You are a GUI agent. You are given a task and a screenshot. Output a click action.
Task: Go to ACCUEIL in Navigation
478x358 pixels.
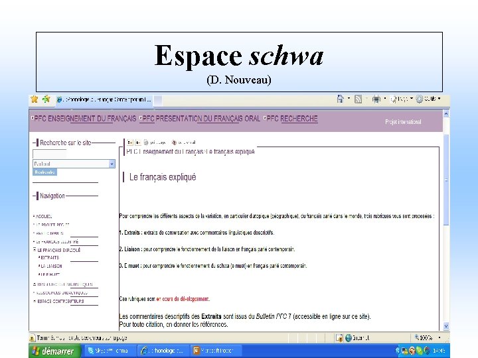[44, 216]
